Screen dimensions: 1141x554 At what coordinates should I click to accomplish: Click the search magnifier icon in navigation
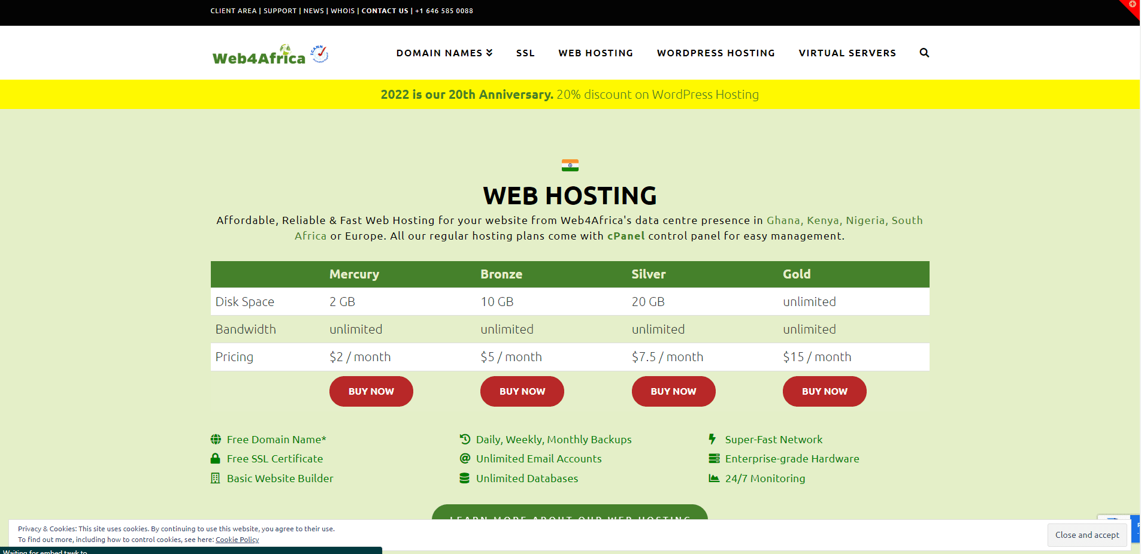924,53
